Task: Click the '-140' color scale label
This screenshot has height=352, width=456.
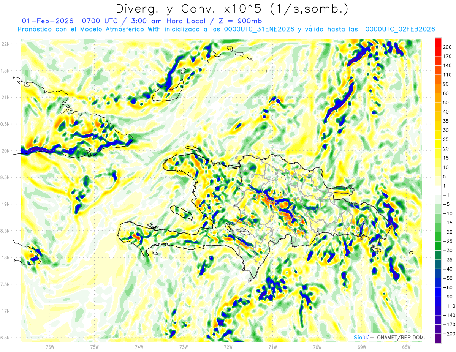Action: [x=449, y=316]
